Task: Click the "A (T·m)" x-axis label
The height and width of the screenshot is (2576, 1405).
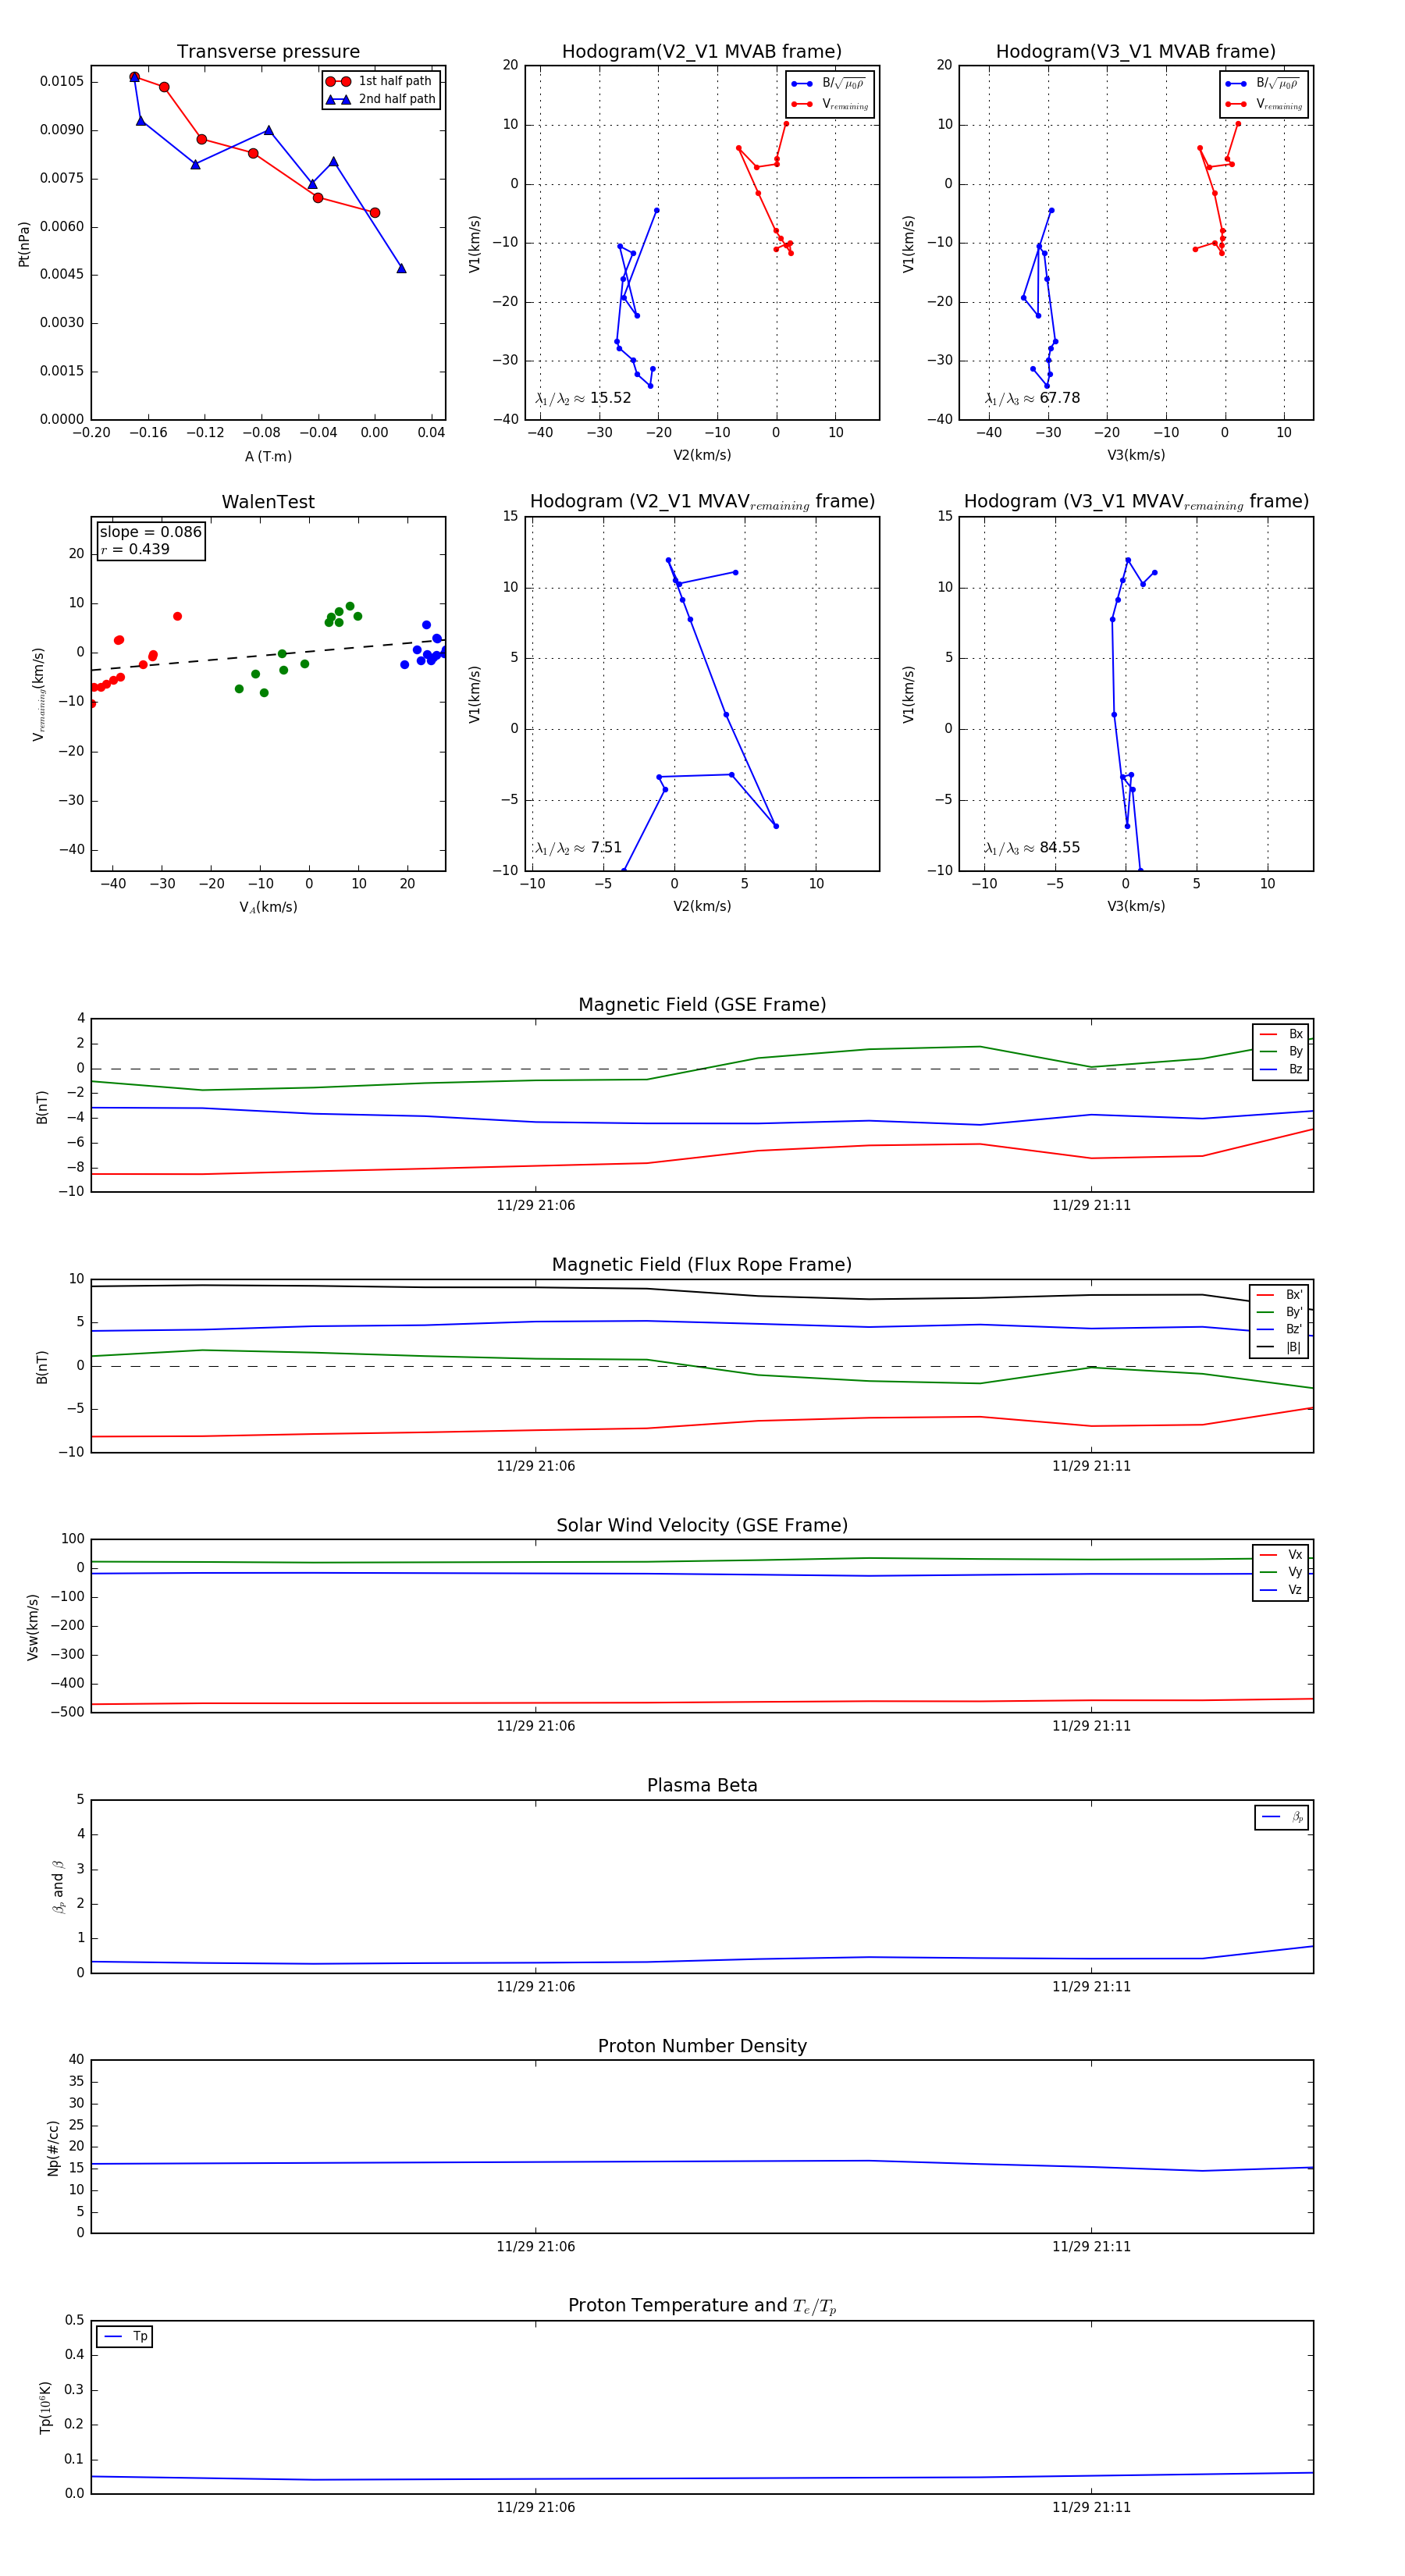Action: 268,456
